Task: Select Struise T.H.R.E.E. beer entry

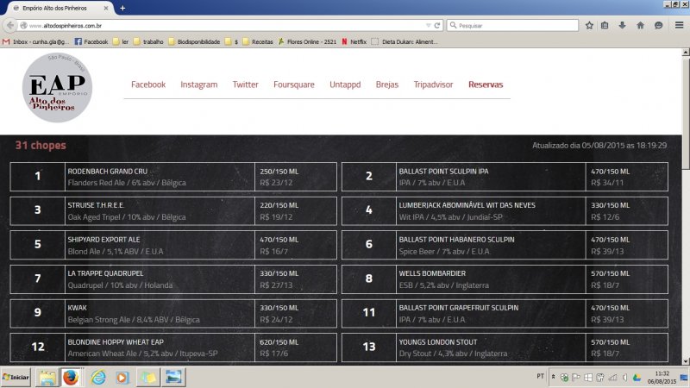Action: 173,211
